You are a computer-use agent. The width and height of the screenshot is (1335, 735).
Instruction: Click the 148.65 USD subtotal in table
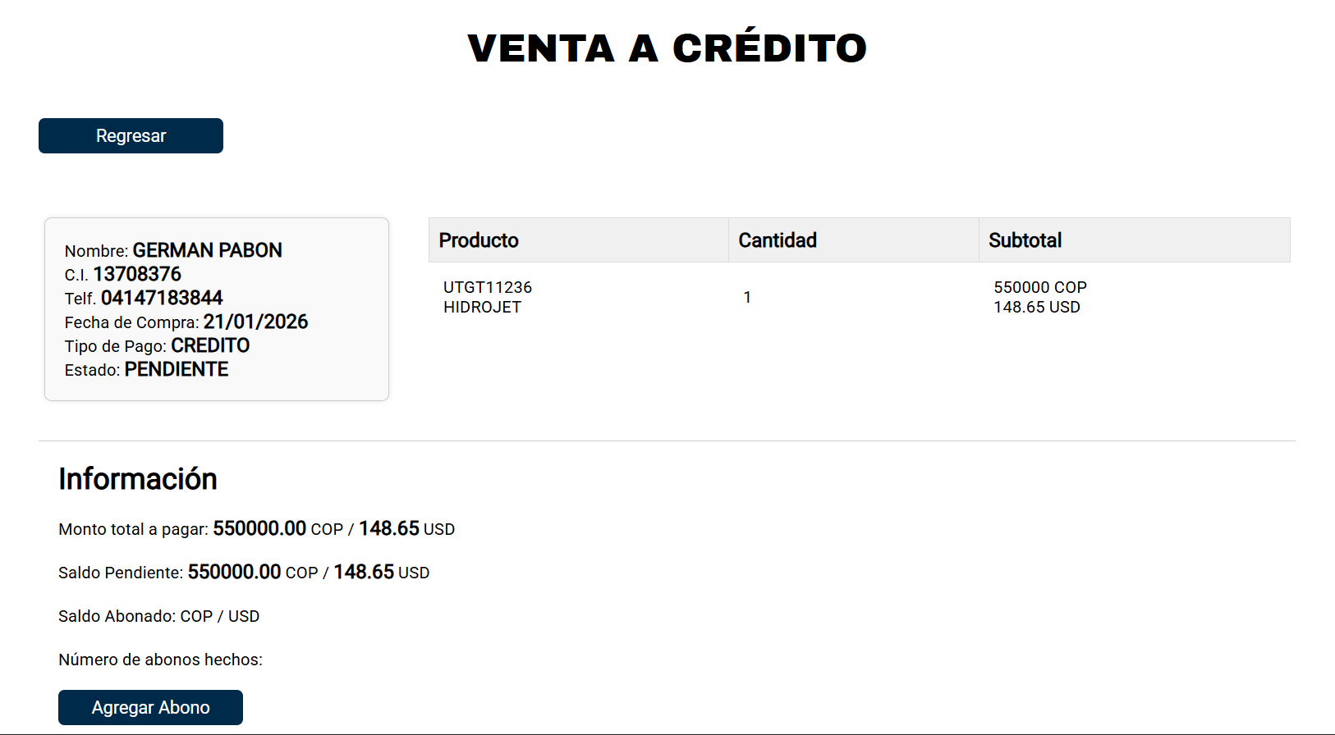click(x=1036, y=307)
